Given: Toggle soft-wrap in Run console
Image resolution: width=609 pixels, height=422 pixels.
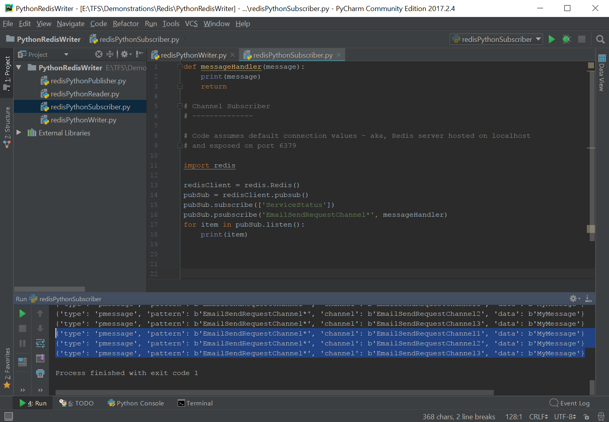Looking at the screenshot, I should [x=40, y=343].
